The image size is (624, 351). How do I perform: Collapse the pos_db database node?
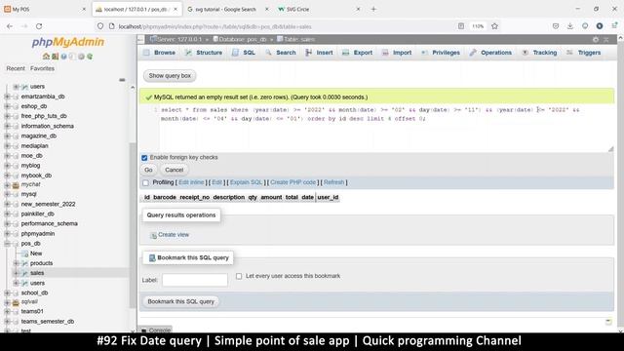tap(7, 244)
